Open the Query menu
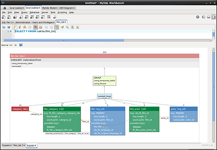This screenshot has width=217, height=150. tap(24, 12)
